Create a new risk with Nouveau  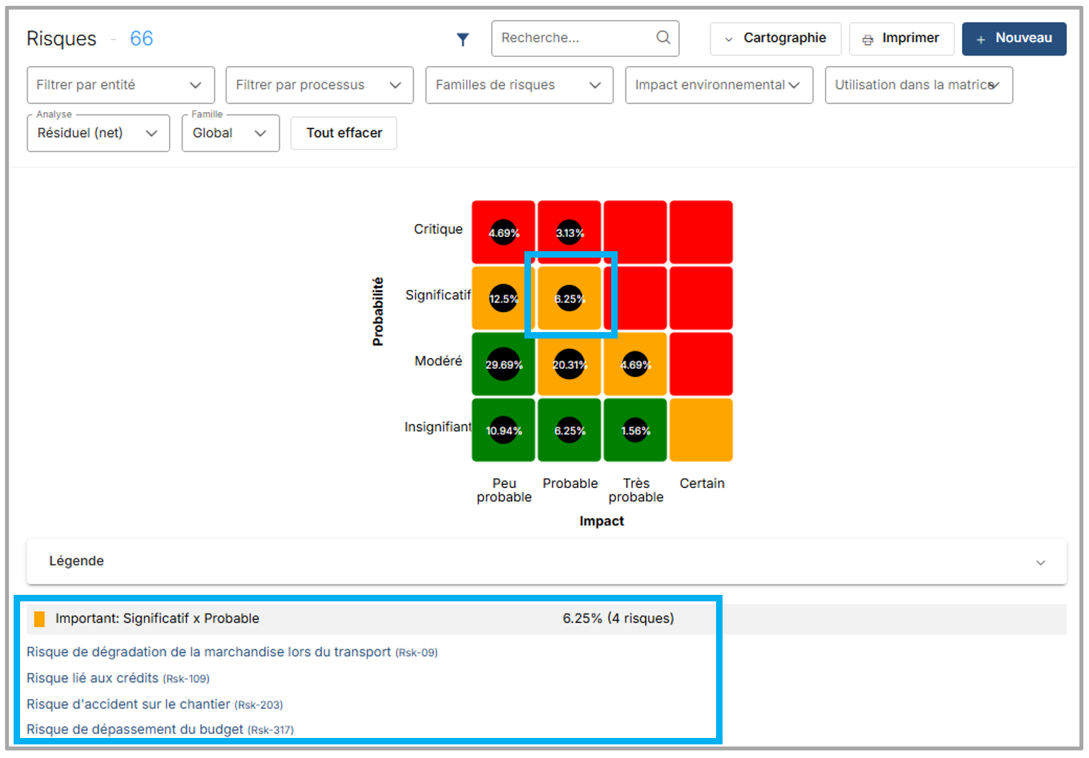click(1013, 39)
